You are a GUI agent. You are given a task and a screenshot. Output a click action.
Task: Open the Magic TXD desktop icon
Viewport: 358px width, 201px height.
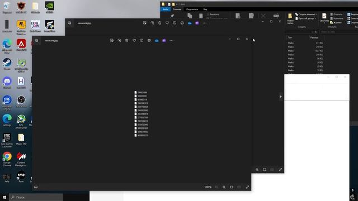tap(21, 139)
